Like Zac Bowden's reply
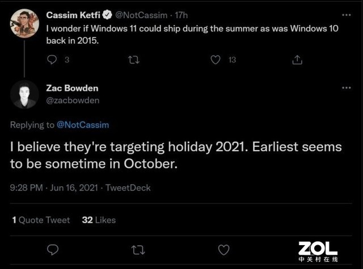 point(223,249)
